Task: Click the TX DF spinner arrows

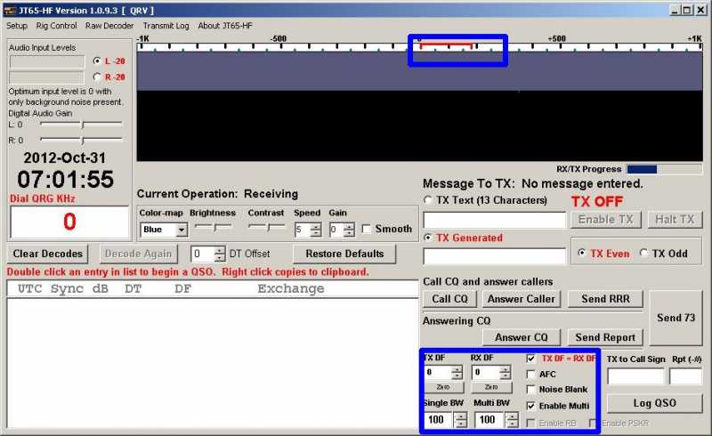Action: [457, 373]
